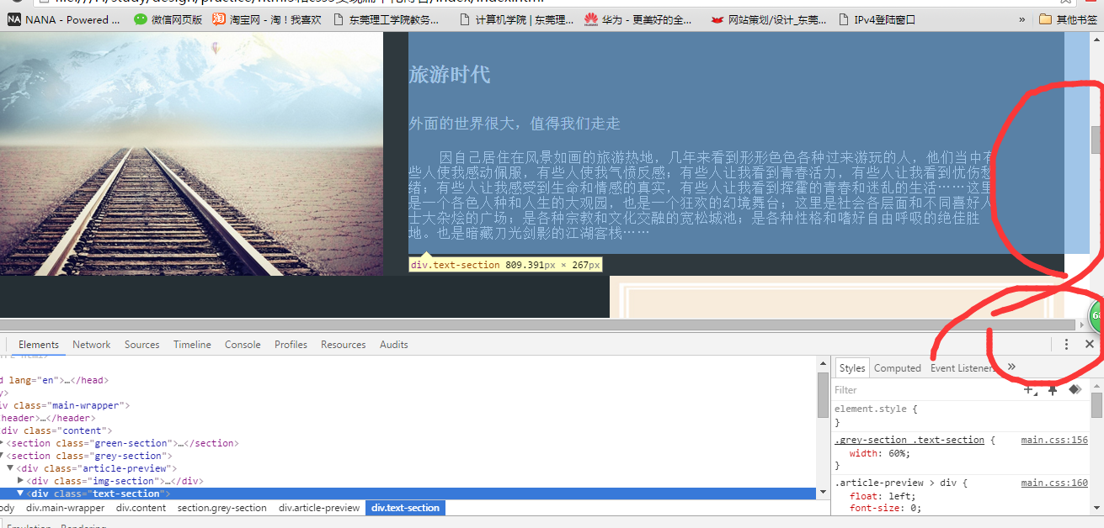The width and height of the screenshot is (1104, 528).
Task: Select the main-wrapper div line
Action: 66,405
